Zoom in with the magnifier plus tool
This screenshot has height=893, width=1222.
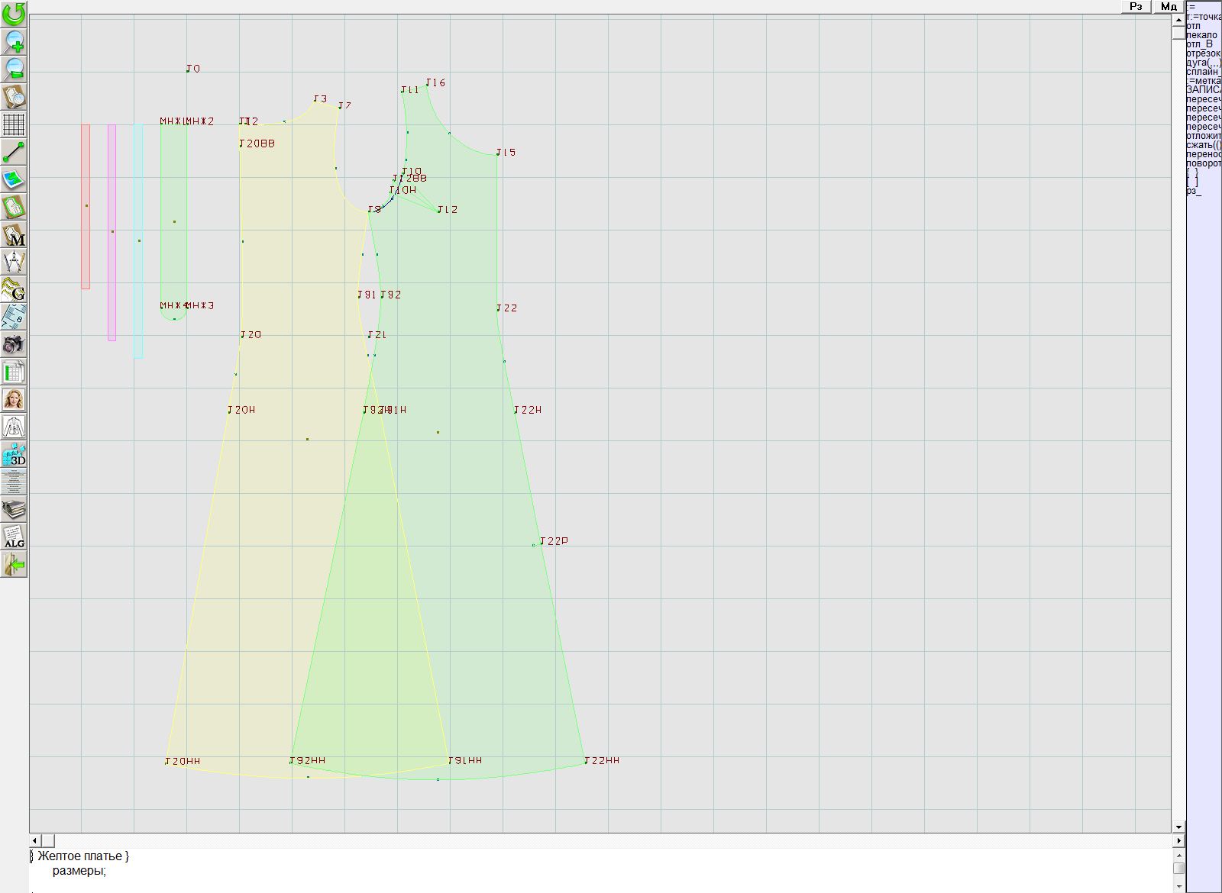click(14, 41)
